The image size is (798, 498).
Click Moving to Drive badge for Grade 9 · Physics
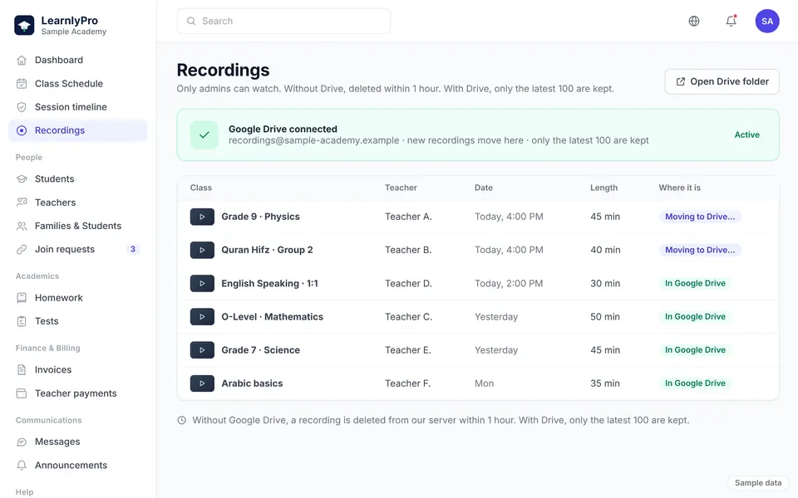[x=700, y=217]
